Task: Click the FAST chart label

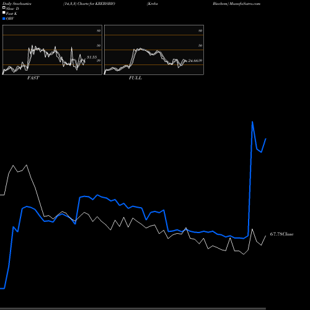Action: 33,78
